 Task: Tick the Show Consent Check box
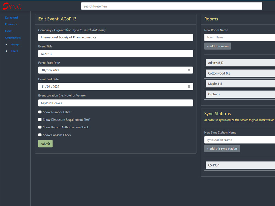pos(40,135)
